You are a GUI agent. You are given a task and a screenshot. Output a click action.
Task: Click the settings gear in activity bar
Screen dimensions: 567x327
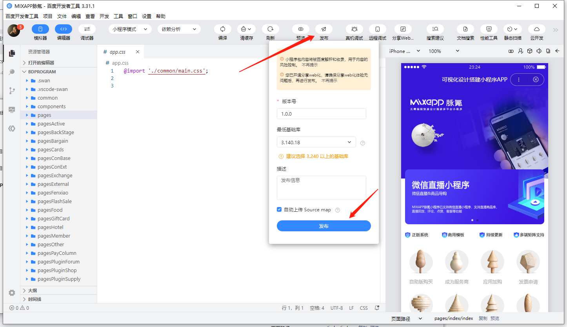pyautogui.click(x=12, y=292)
